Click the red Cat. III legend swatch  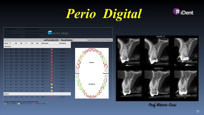click(34, 103)
